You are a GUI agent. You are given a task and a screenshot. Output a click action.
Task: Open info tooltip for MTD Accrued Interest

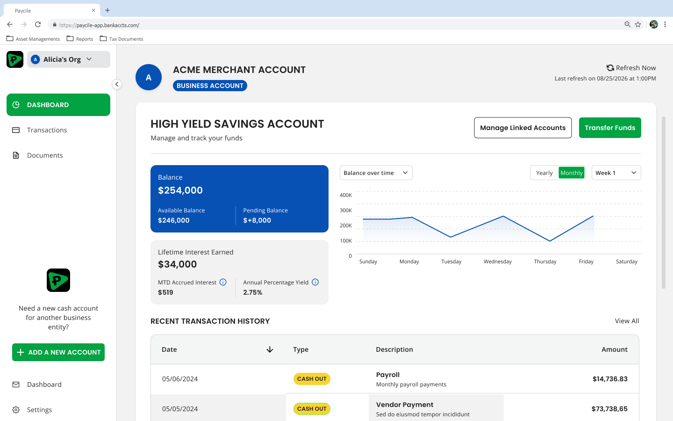click(223, 282)
